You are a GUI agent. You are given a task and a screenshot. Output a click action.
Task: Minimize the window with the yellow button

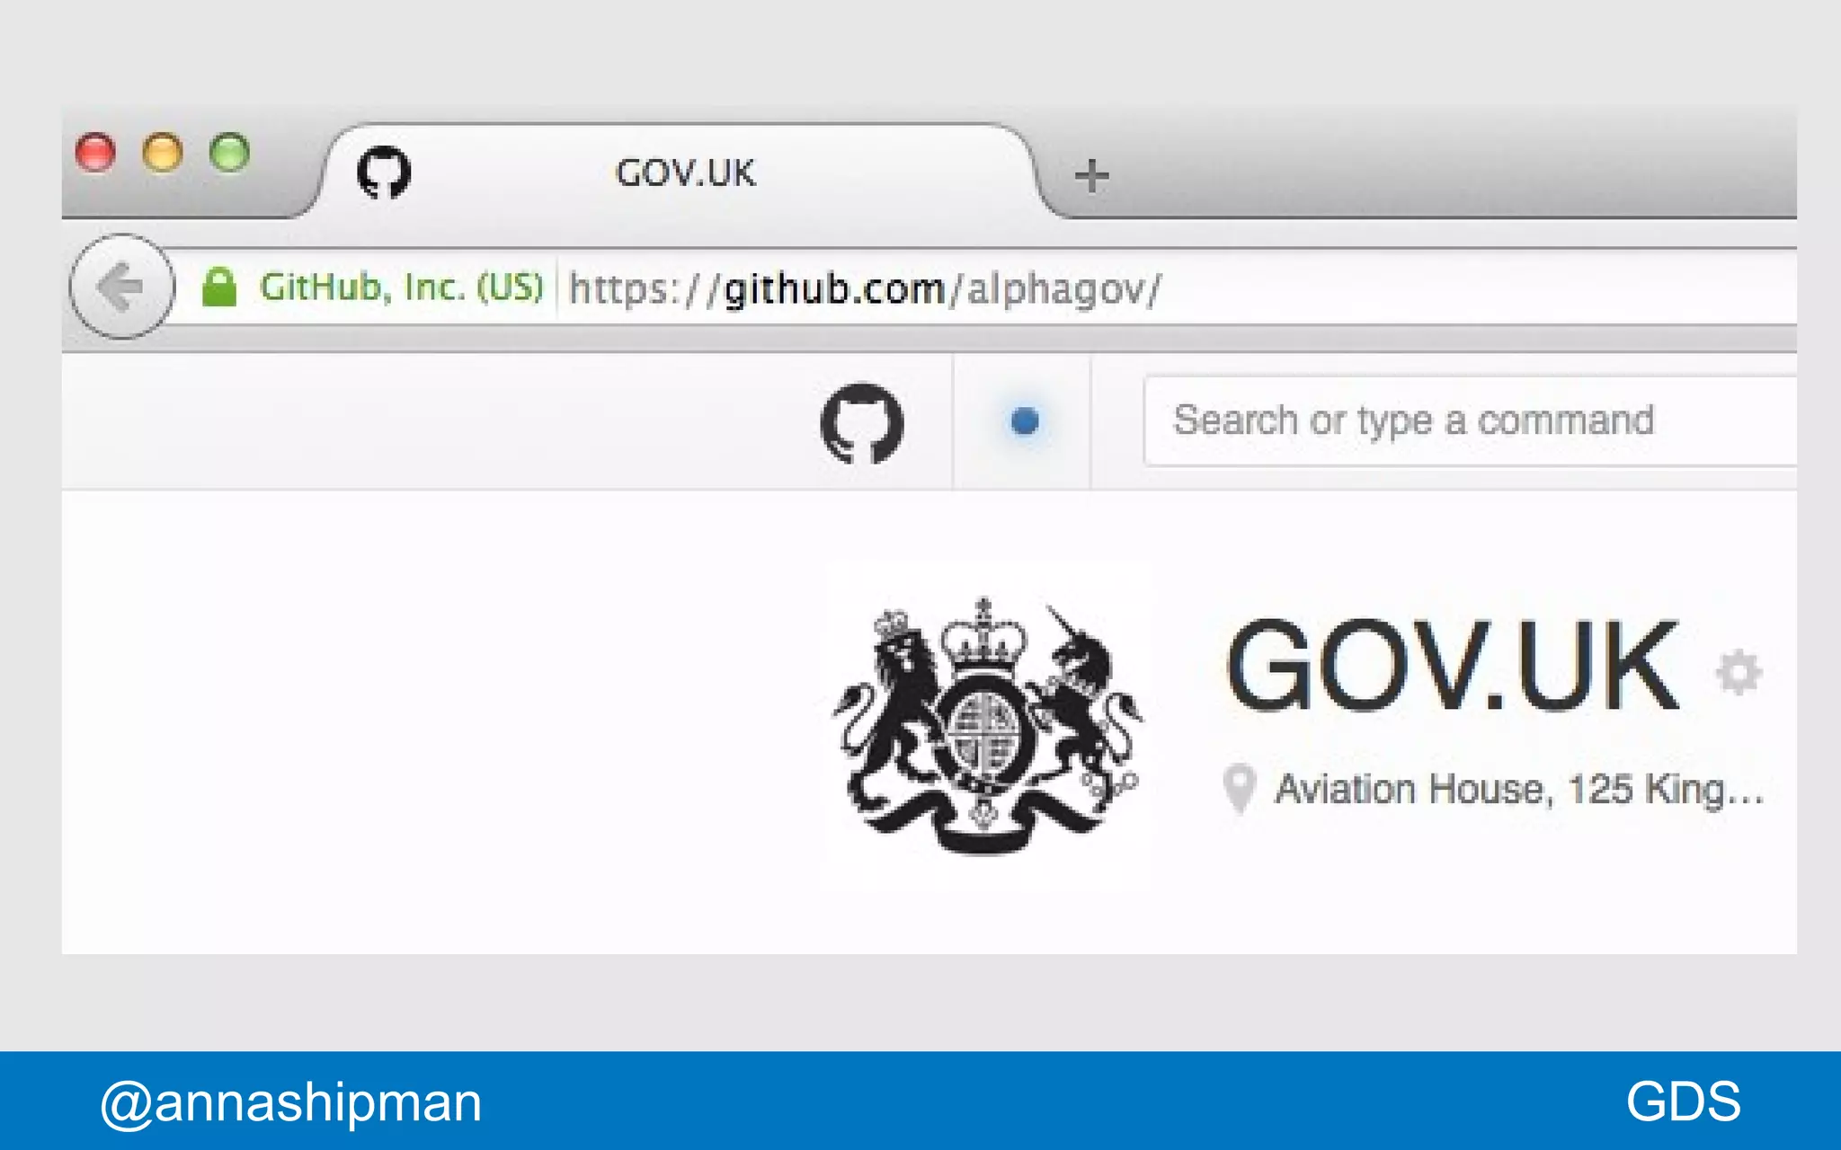pos(163,152)
